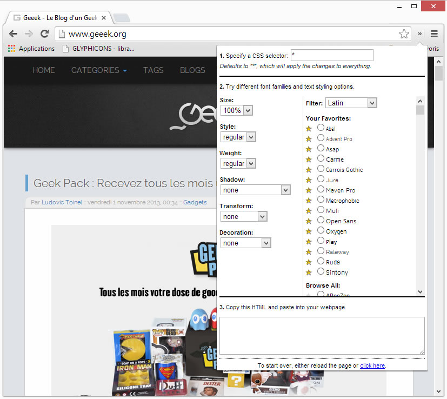Pick the Open Sans radio button

[x=321, y=220]
